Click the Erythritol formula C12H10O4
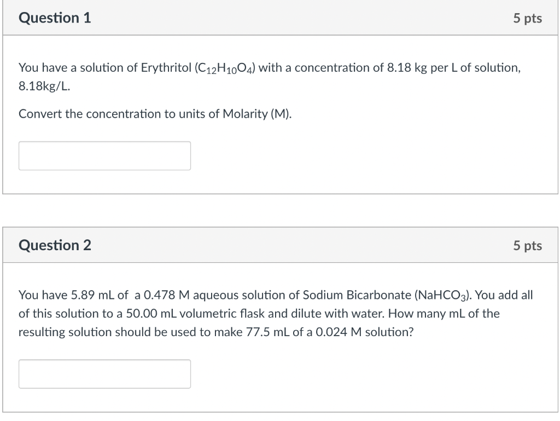The image size is (560, 421). [225, 68]
